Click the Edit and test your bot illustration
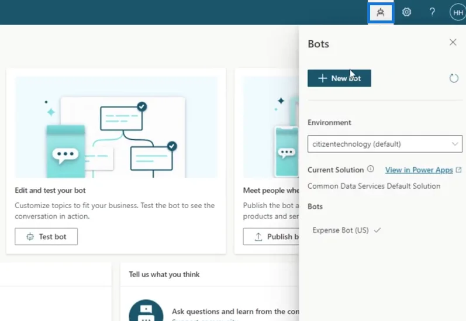Screen dimensions: 466x321 click(x=116, y=127)
